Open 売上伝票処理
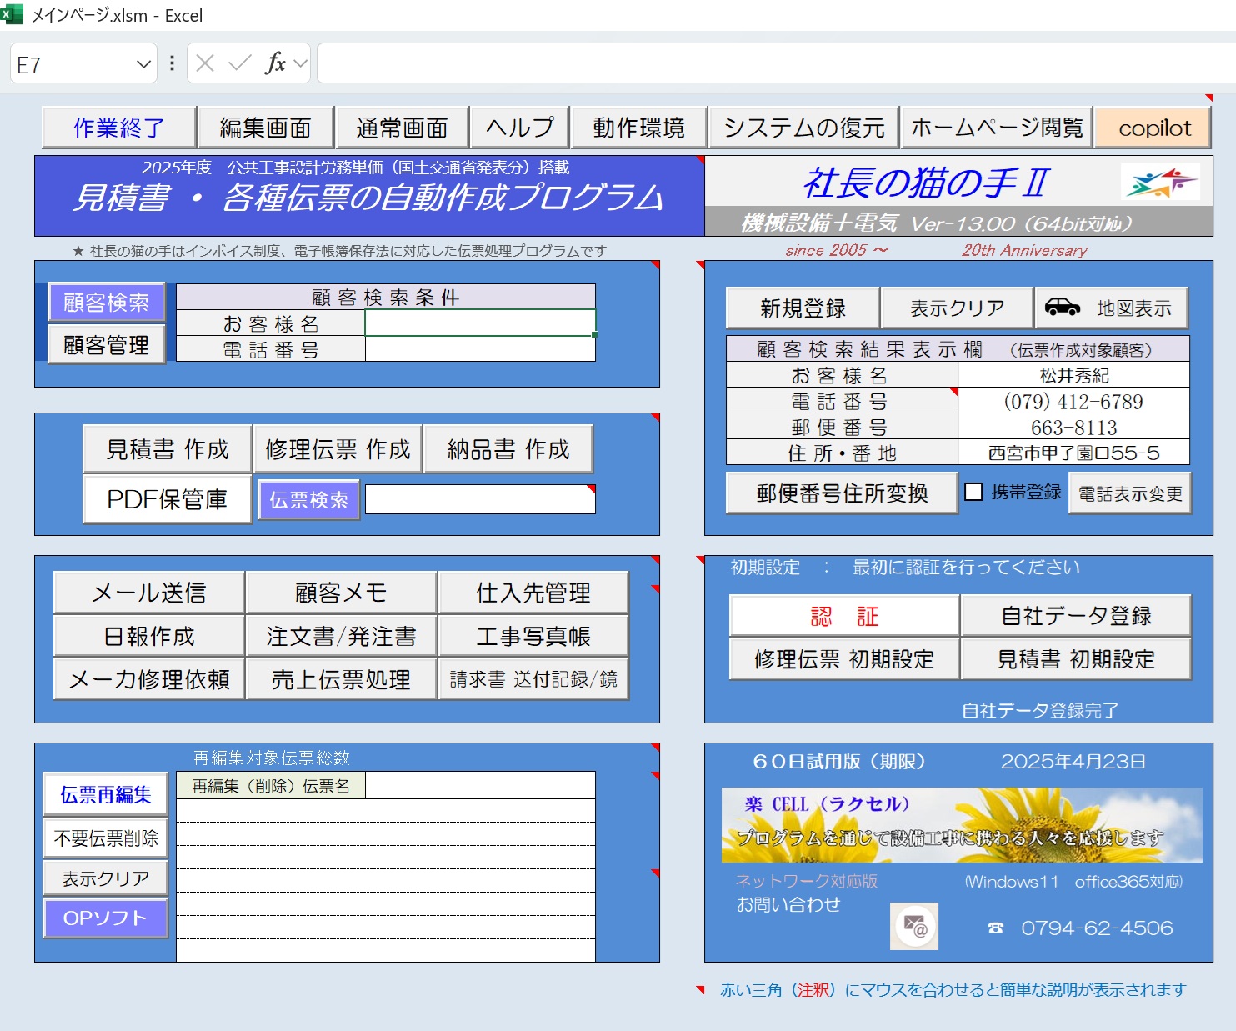Viewport: 1236px width, 1031px height. tap(341, 679)
